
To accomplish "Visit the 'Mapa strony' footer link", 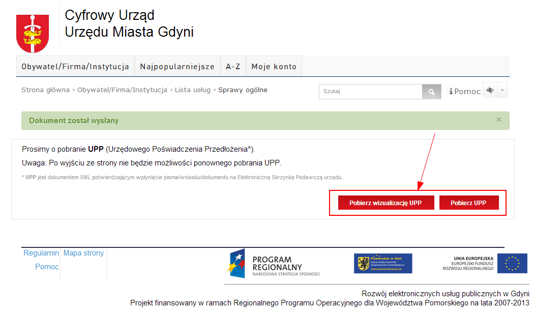I will coord(83,253).
